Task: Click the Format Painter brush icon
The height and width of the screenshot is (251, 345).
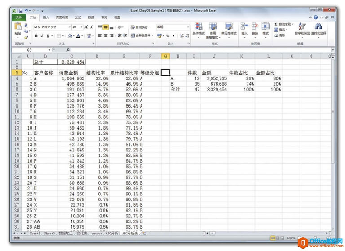Action: tap(26, 38)
